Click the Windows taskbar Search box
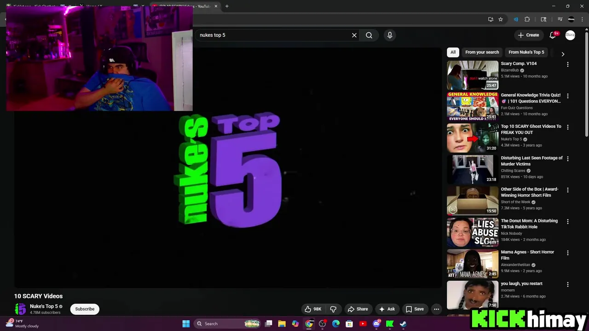This screenshot has width=589, height=331. click(228, 324)
